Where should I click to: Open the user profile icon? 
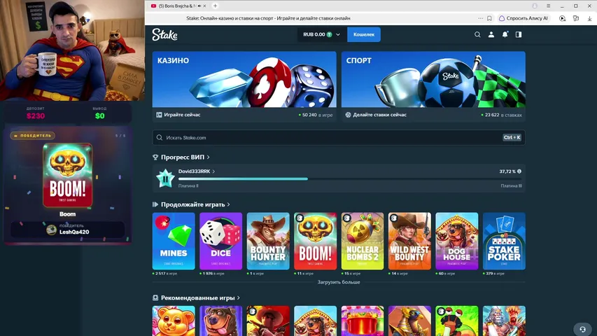click(x=491, y=35)
